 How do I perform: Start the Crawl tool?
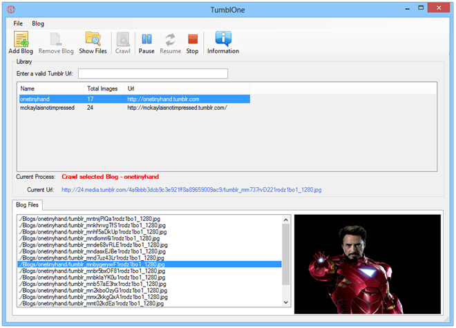tap(123, 43)
